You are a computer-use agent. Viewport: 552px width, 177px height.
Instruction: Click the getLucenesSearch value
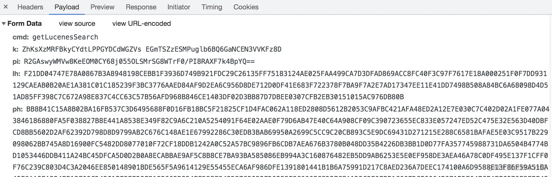65,37
